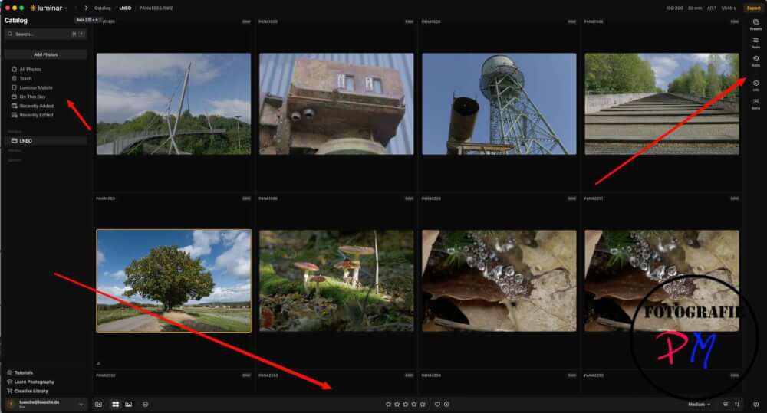Click into the catalog Search field
767x413 pixels.
tap(45, 34)
